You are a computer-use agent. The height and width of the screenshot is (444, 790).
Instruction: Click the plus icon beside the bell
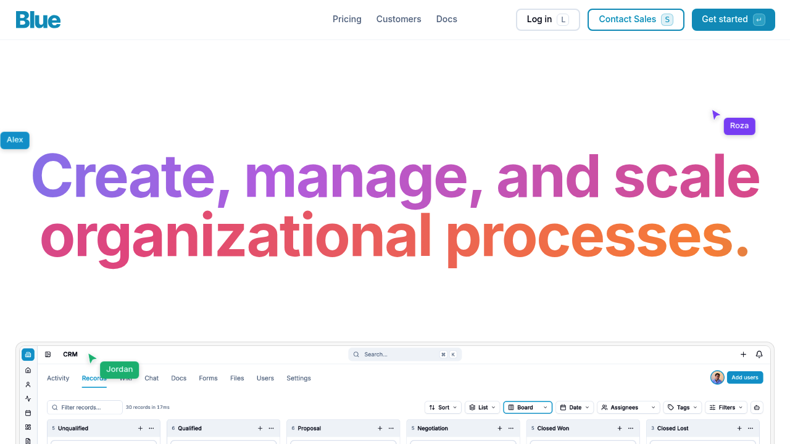[743, 355]
